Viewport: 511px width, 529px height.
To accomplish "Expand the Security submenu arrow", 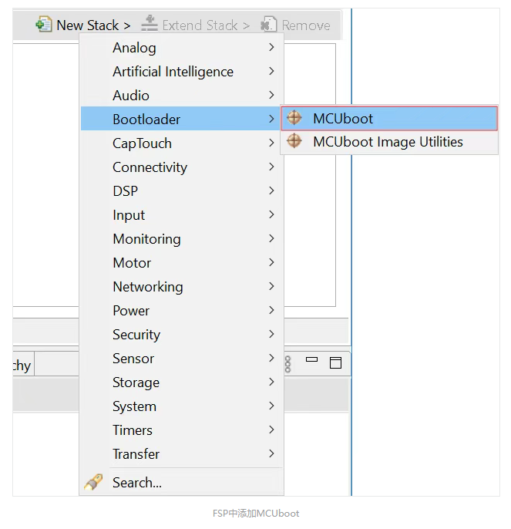I will (271, 334).
